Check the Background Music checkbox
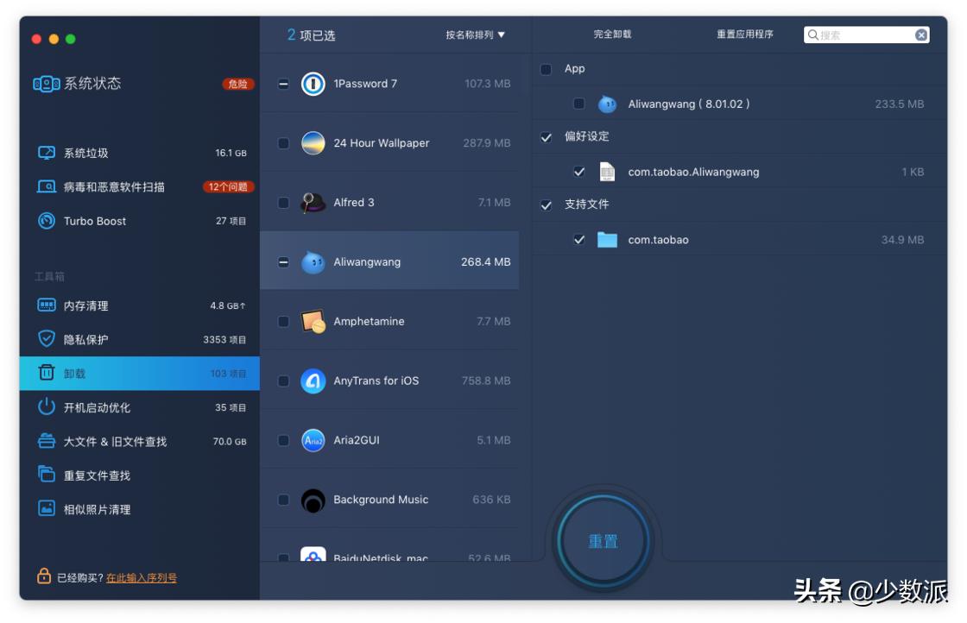The height and width of the screenshot is (623, 967). click(x=283, y=500)
